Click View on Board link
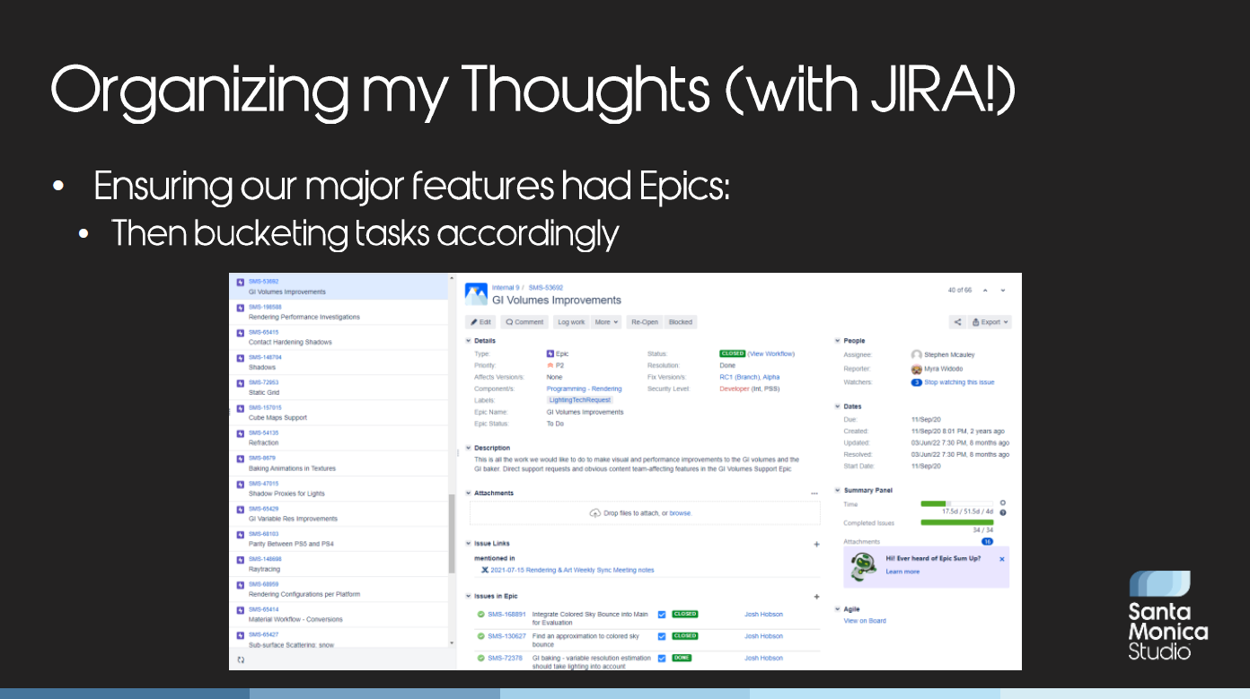This screenshot has height=699, width=1250. coord(865,621)
